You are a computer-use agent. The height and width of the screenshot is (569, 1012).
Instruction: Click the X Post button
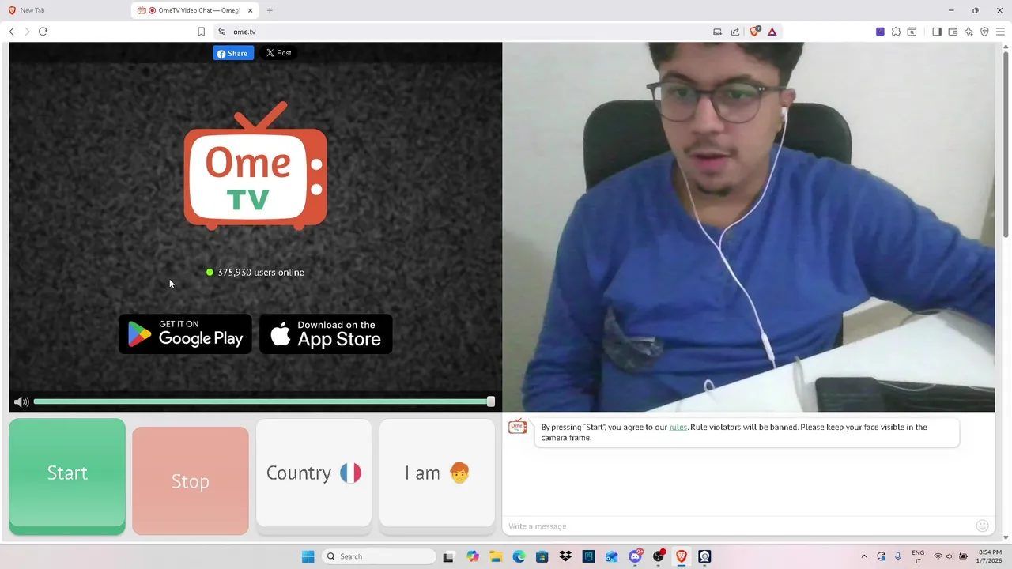coord(278,53)
